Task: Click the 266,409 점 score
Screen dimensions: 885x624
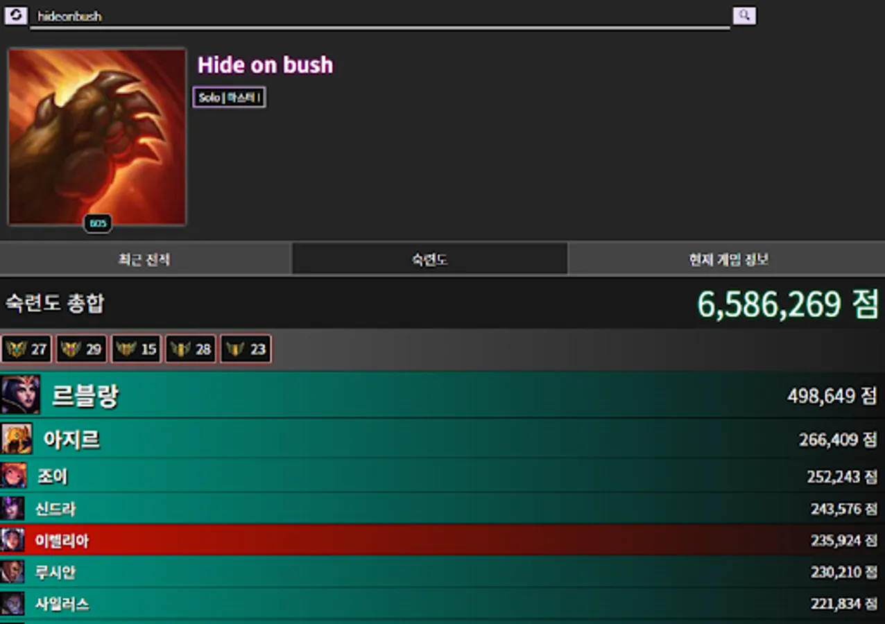Action: [x=838, y=440]
